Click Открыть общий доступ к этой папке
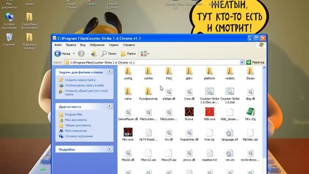 click(x=86, y=92)
